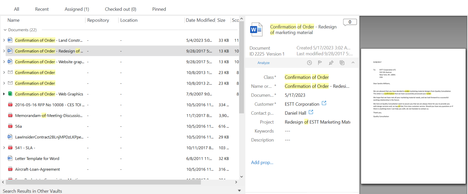Pin this document with the pin icon
This screenshot has height=194, width=468.
point(331,63)
